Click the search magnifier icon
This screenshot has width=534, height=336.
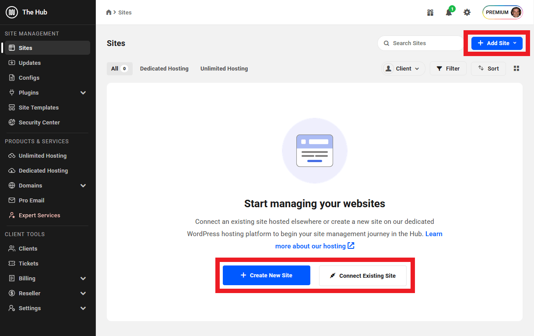386,43
